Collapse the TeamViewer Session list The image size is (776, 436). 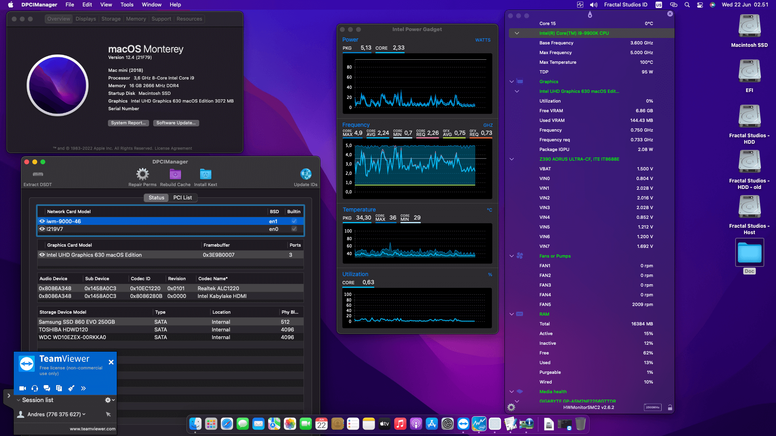click(x=18, y=400)
